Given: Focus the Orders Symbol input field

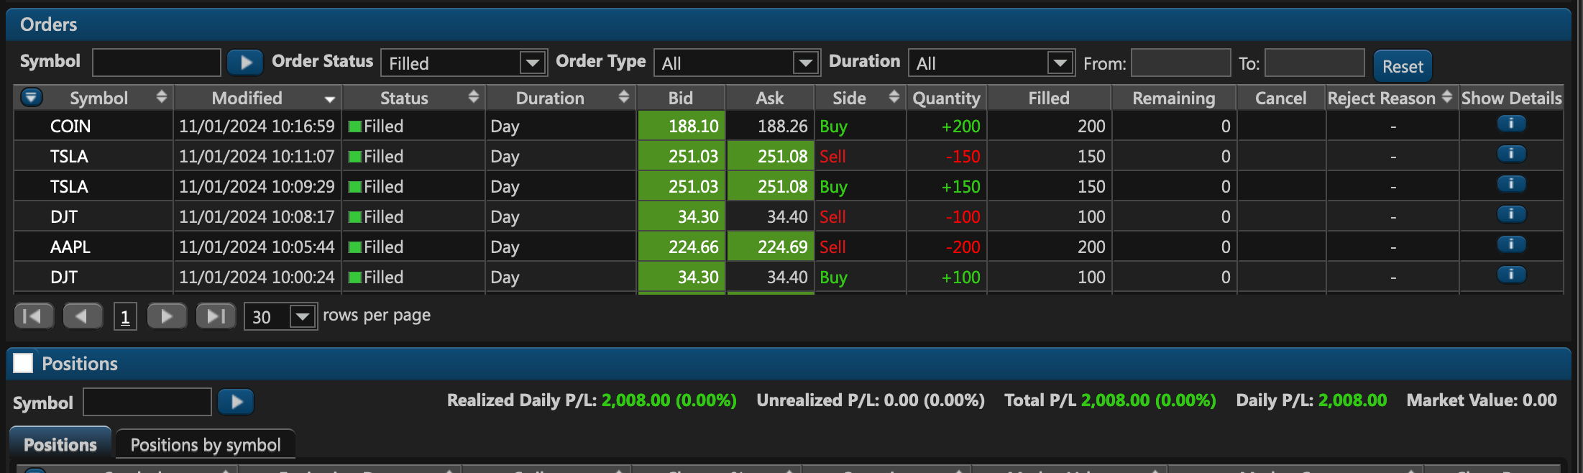Looking at the screenshot, I should tap(157, 63).
